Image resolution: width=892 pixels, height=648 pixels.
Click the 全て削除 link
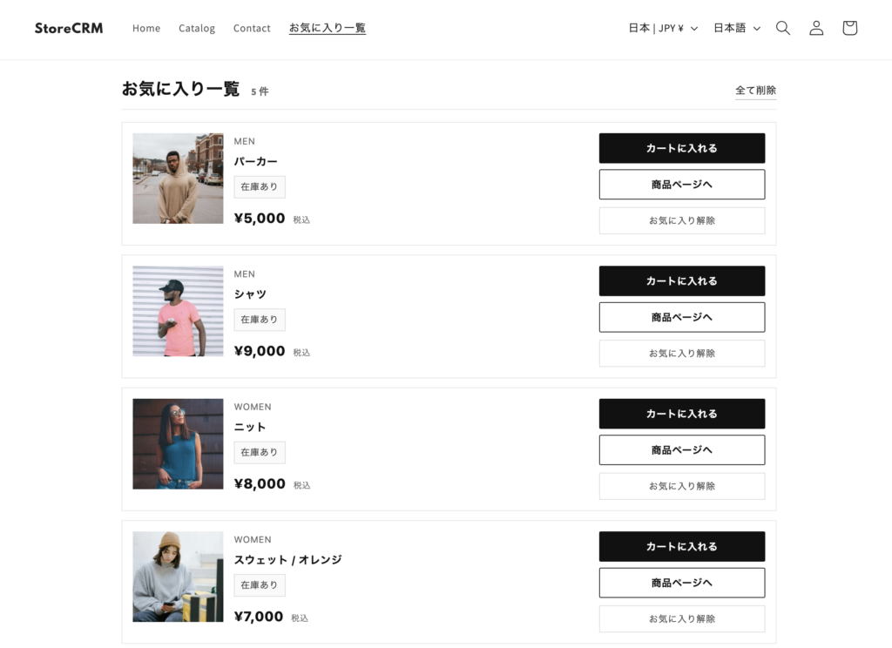[x=755, y=91]
